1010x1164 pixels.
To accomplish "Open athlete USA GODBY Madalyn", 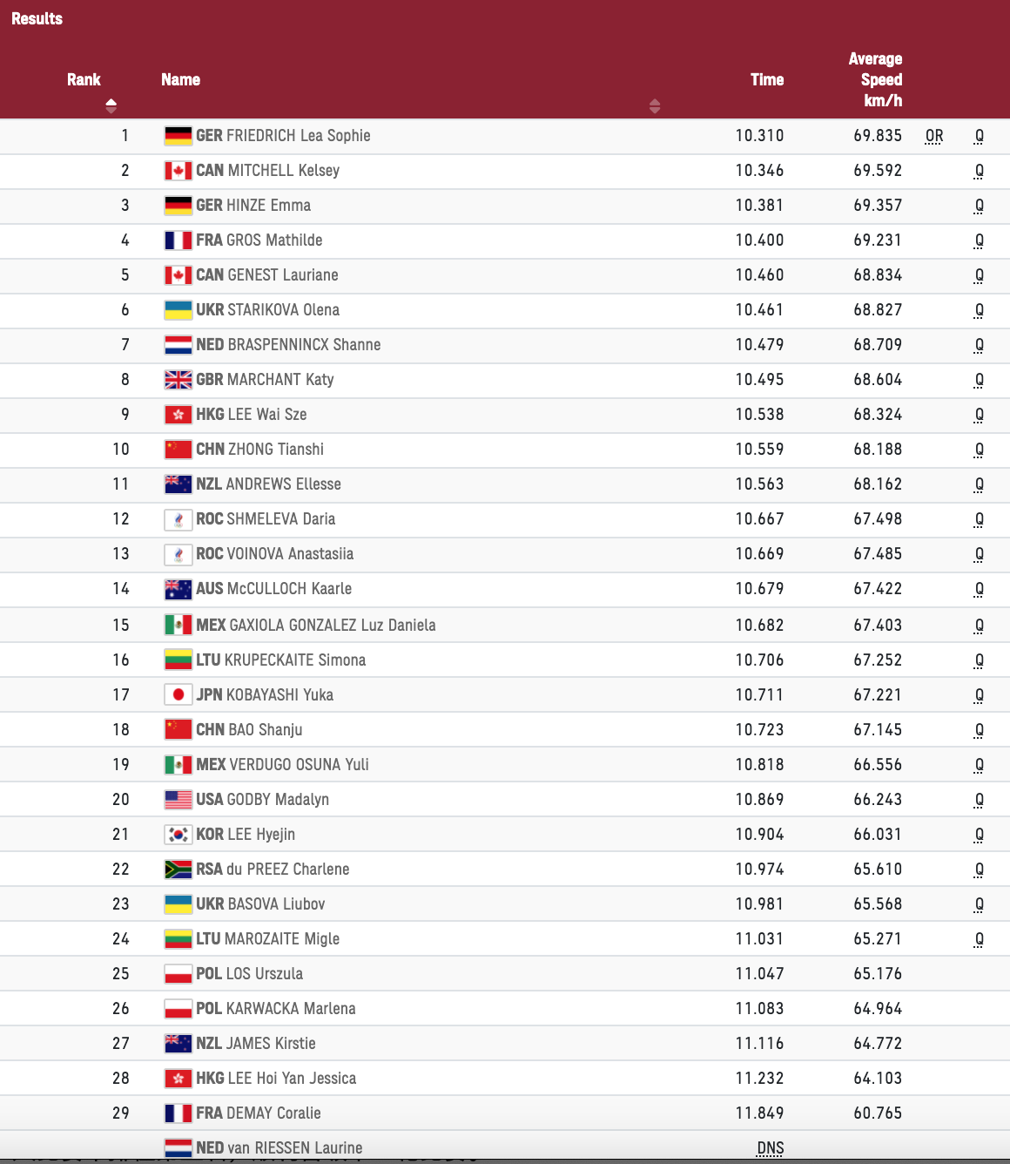I will click(x=262, y=800).
